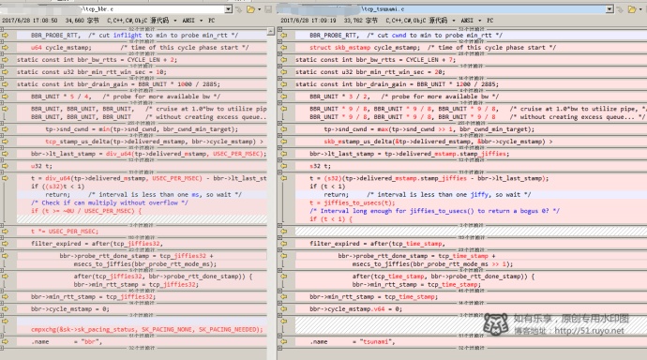Click left timestamp '2017/6/28 17:08:50'
This screenshot has height=360, width=647.
click(30, 21)
